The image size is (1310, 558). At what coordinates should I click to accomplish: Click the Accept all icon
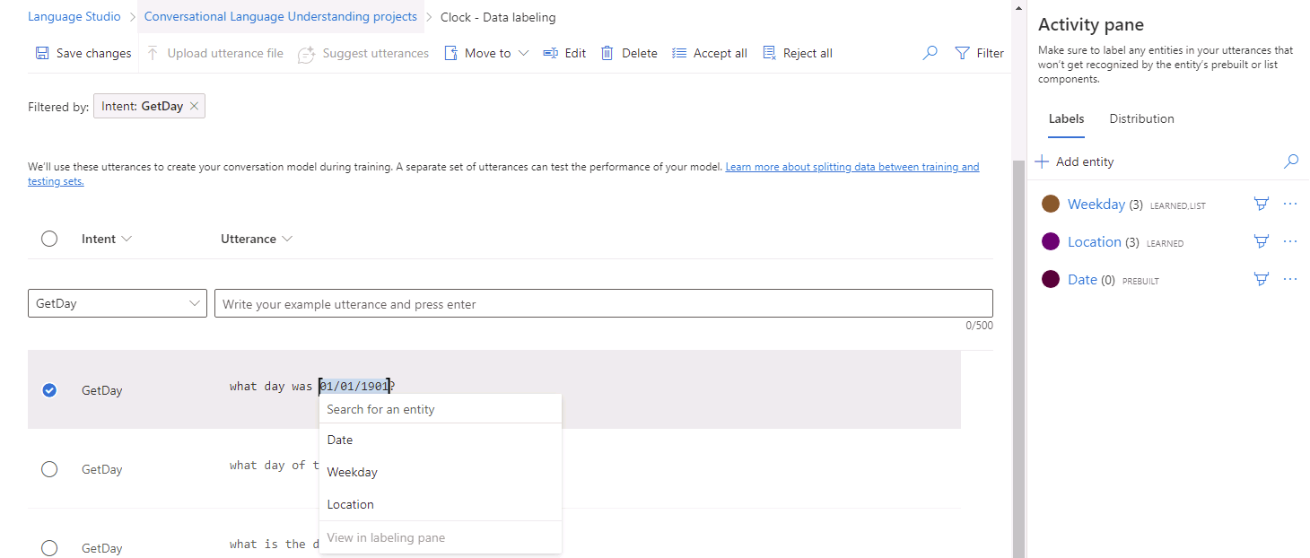click(679, 53)
